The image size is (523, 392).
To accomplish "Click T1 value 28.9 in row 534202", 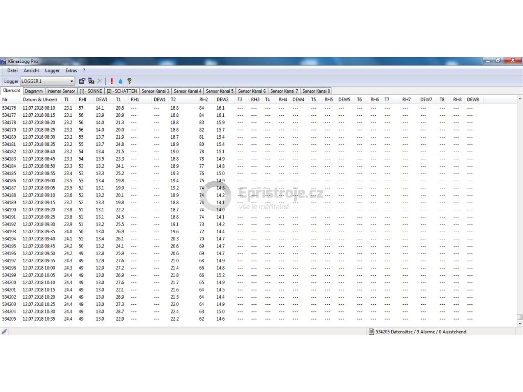I will coord(120,297).
